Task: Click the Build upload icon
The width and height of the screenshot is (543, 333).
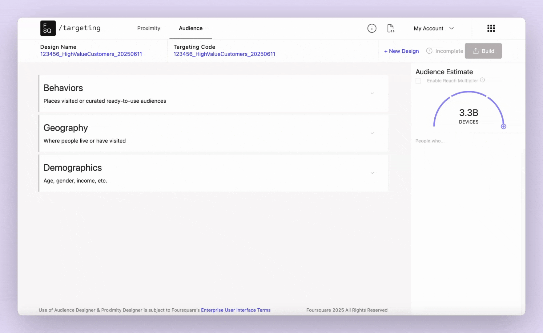Action: 476,51
